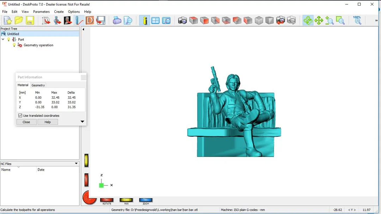Show the four-view layout with the grid icon
Screen dimensions: 381x214
click(155, 20)
